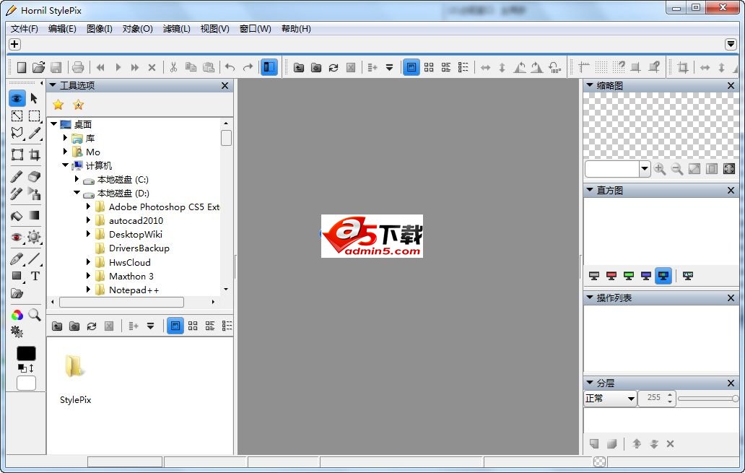The width and height of the screenshot is (745, 473).
Task: Open the color wheel picker
Action: pyautogui.click(x=16, y=314)
